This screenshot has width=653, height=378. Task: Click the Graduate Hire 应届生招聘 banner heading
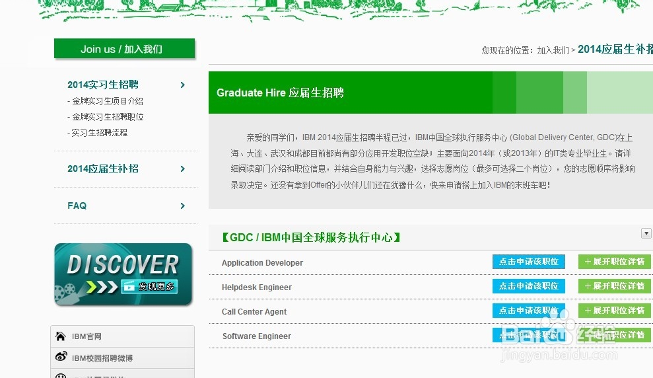(280, 93)
